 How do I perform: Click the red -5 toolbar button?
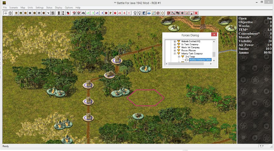tap(124, 13)
